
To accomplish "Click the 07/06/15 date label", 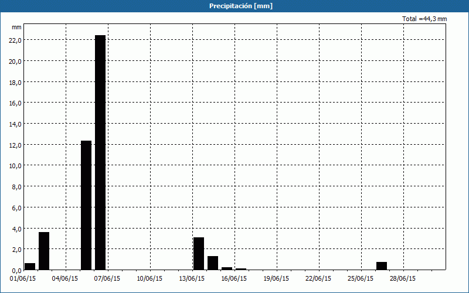I will [x=107, y=279].
